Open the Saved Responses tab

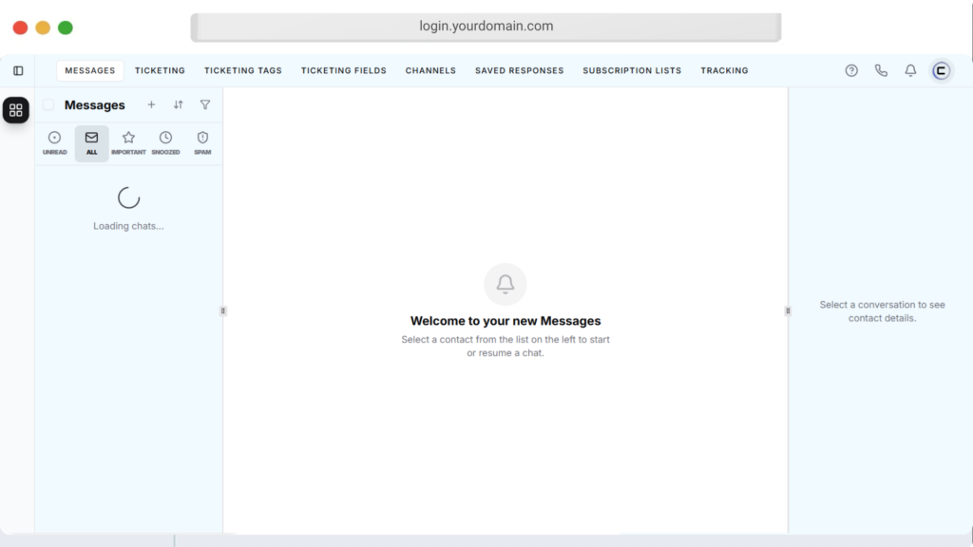(519, 70)
